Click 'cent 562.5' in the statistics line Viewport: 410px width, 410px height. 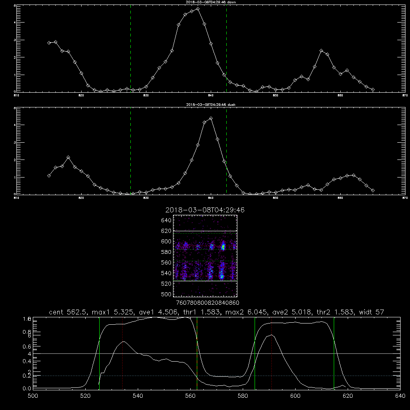click(68, 312)
